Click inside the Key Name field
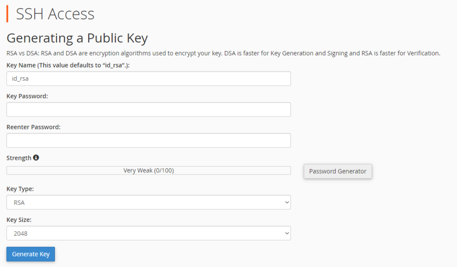The image size is (457, 267). [148, 78]
